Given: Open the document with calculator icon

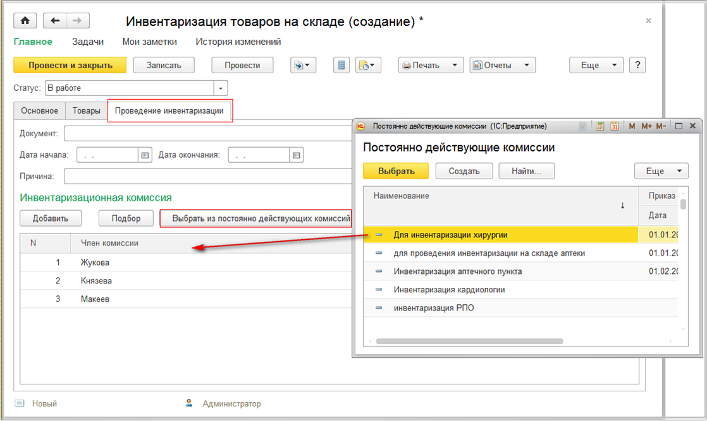Looking at the screenshot, I should [x=599, y=126].
